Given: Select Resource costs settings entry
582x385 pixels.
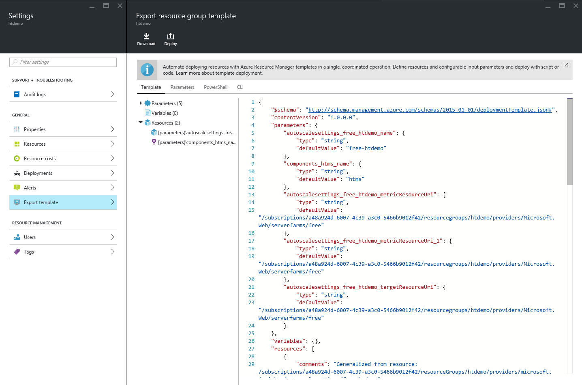Looking at the screenshot, I should point(63,159).
